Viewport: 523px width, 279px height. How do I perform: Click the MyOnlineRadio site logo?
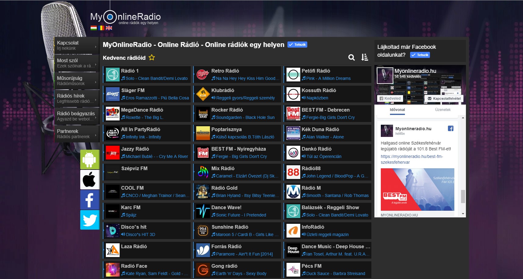(125, 17)
